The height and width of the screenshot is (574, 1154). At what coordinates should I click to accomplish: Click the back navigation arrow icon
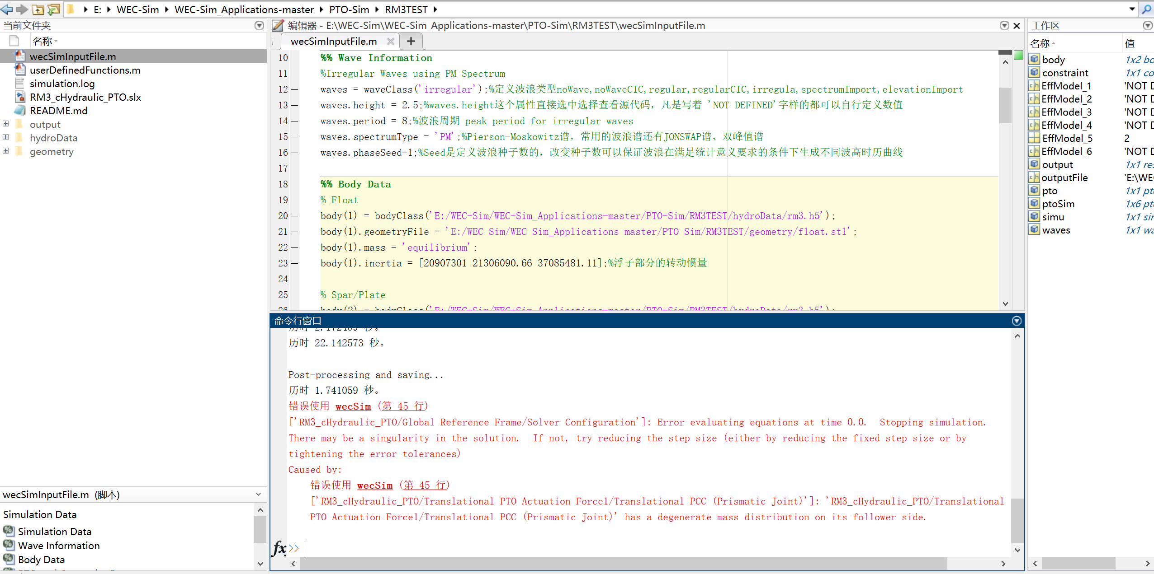6,9
